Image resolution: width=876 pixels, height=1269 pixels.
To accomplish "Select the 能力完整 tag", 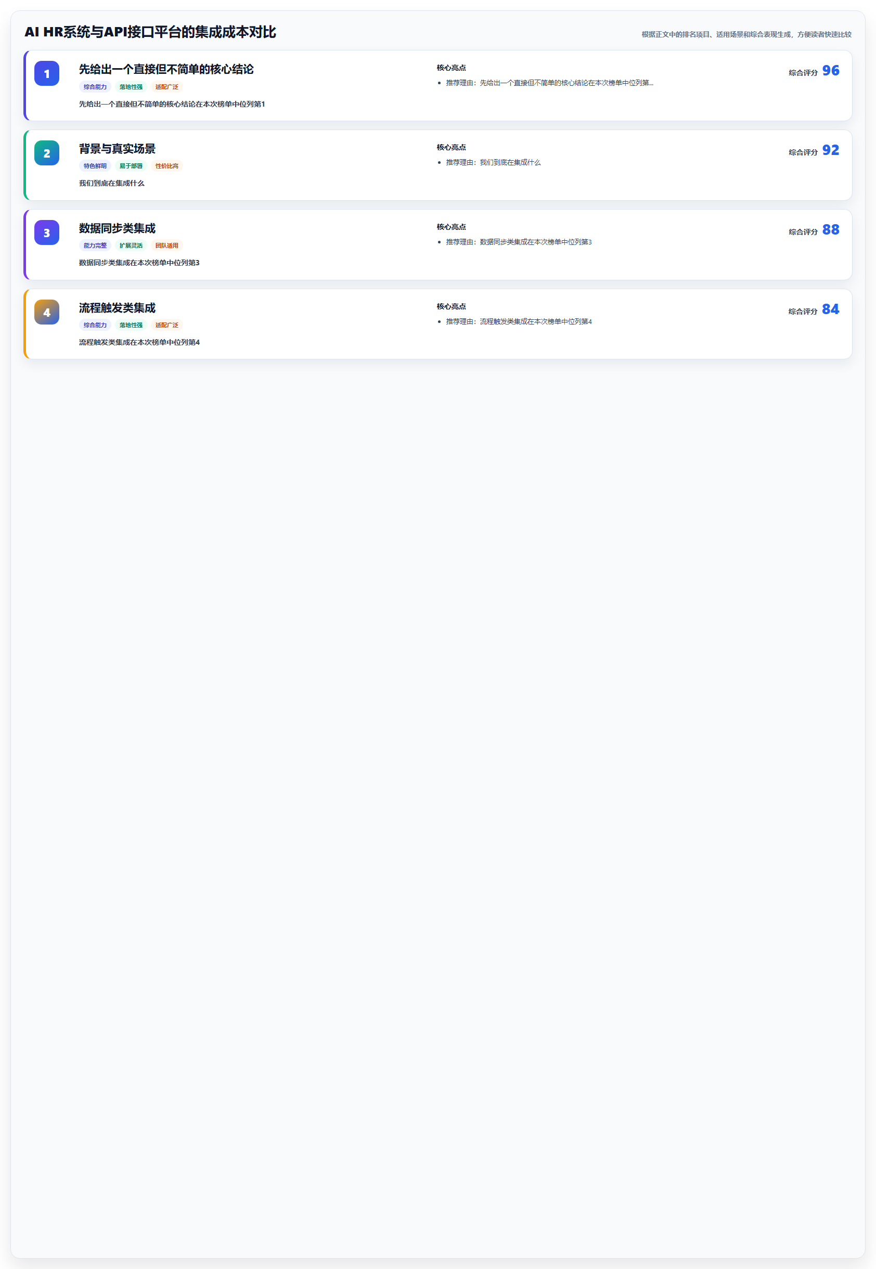I will (x=95, y=246).
